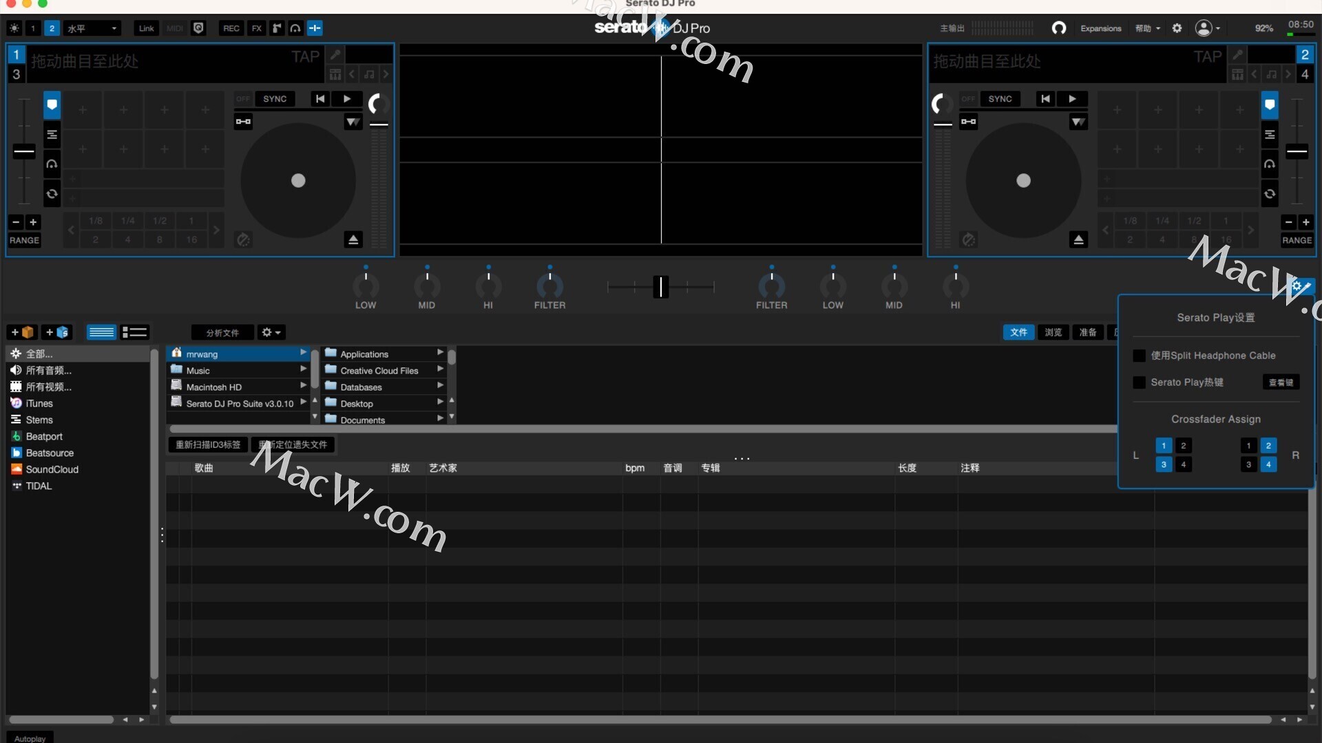Viewport: 1322px width, 743px height.
Task: Play the left deck
Action: coord(346,99)
